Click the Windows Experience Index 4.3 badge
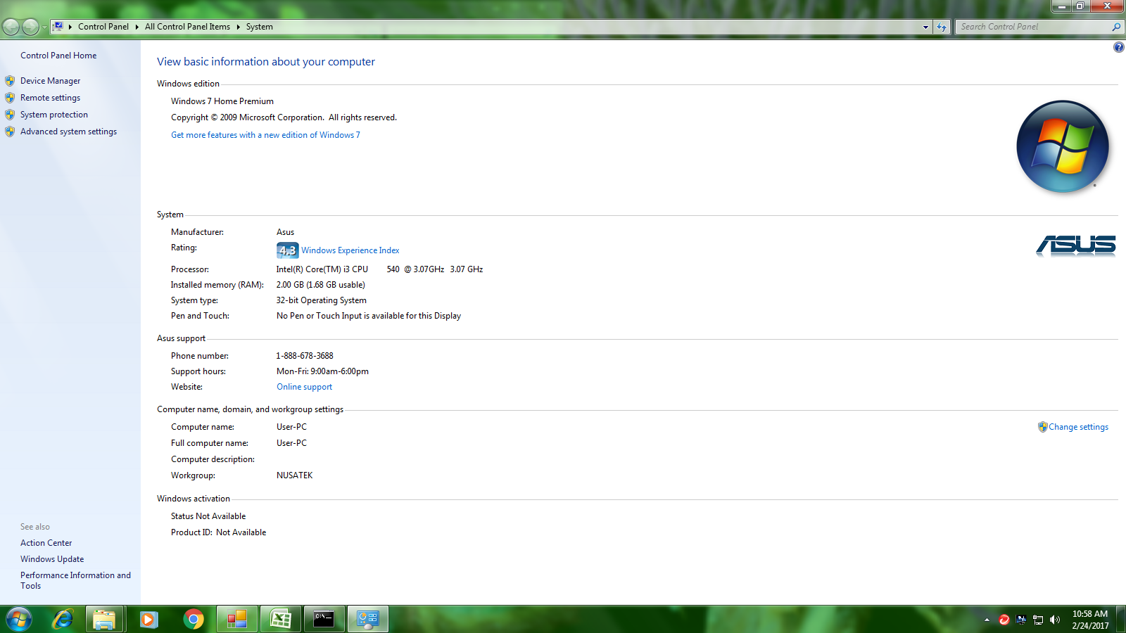 (x=287, y=250)
